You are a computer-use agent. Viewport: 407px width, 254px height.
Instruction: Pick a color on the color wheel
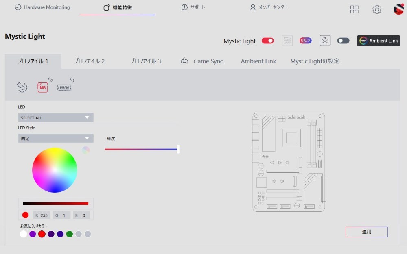[55, 170]
